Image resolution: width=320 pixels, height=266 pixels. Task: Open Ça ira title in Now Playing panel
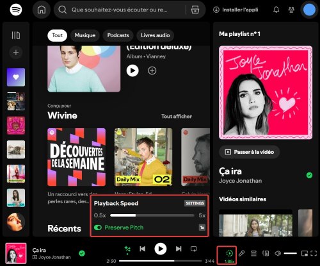(230, 171)
